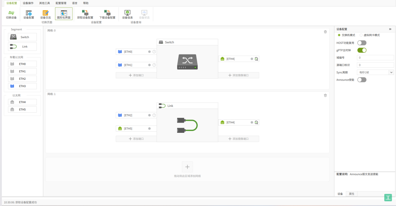The width and height of the screenshot is (396, 206).
Task: Select the Link node title bar
Action: pos(187,106)
